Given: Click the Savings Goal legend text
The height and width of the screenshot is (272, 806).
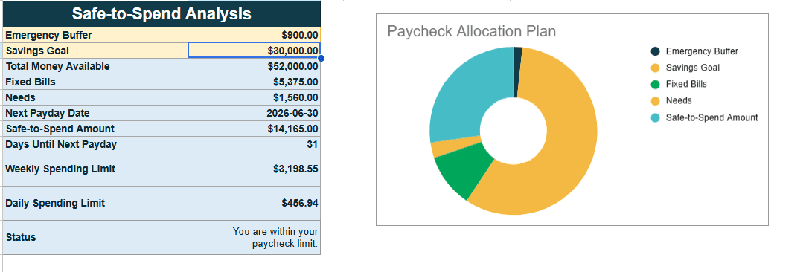Looking at the screenshot, I should pos(692,68).
